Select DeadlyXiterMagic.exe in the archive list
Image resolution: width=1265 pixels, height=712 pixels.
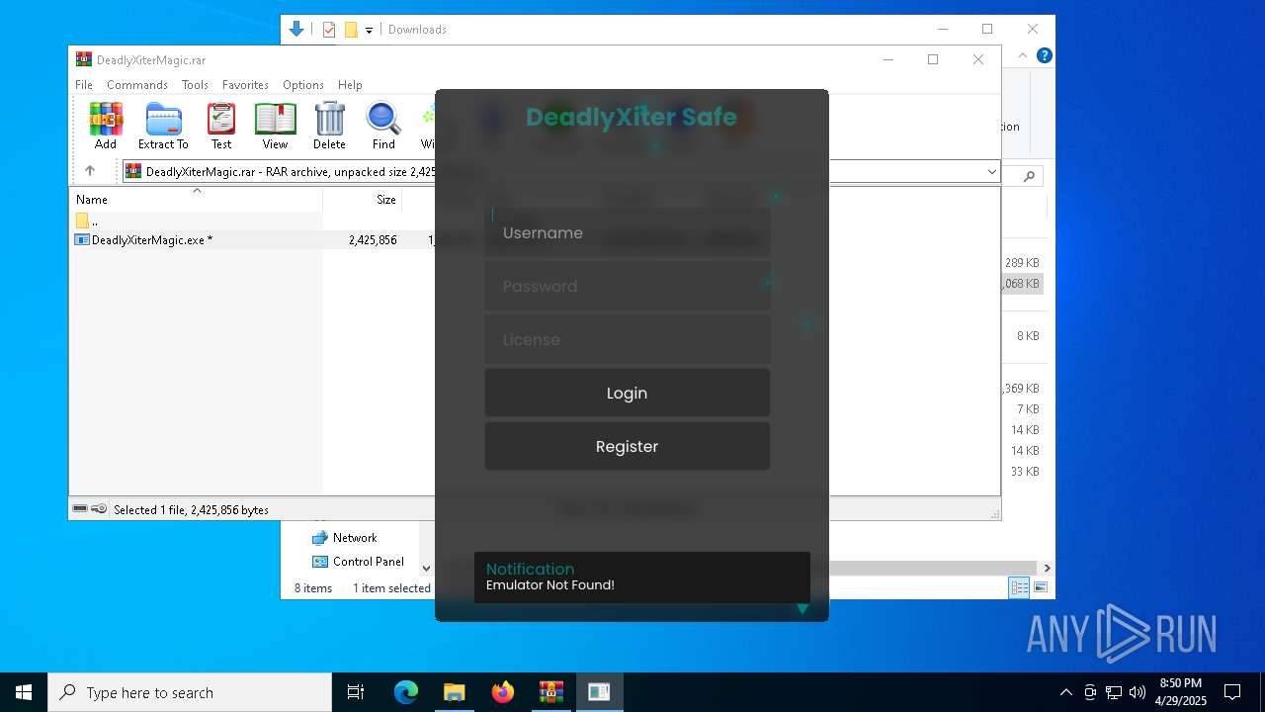tap(151, 240)
